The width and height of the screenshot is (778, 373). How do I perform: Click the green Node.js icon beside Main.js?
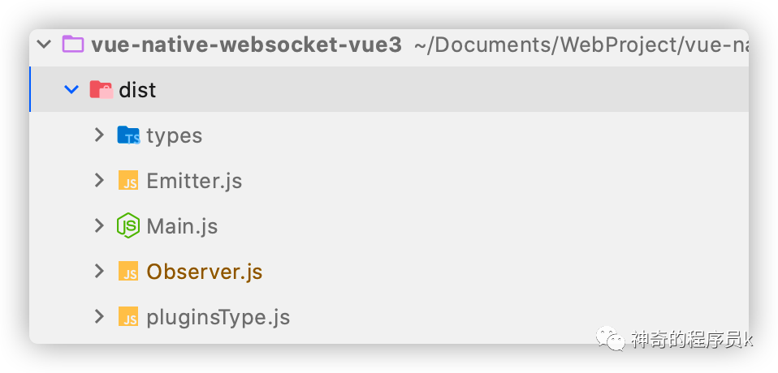click(x=128, y=226)
